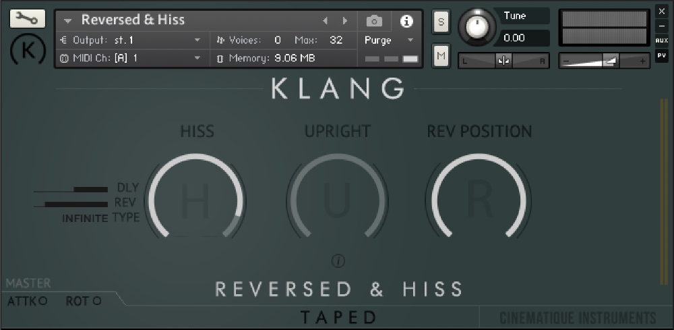Click the Kontakt K logo
This screenshot has height=330, width=674.
pyautogui.click(x=28, y=50)
